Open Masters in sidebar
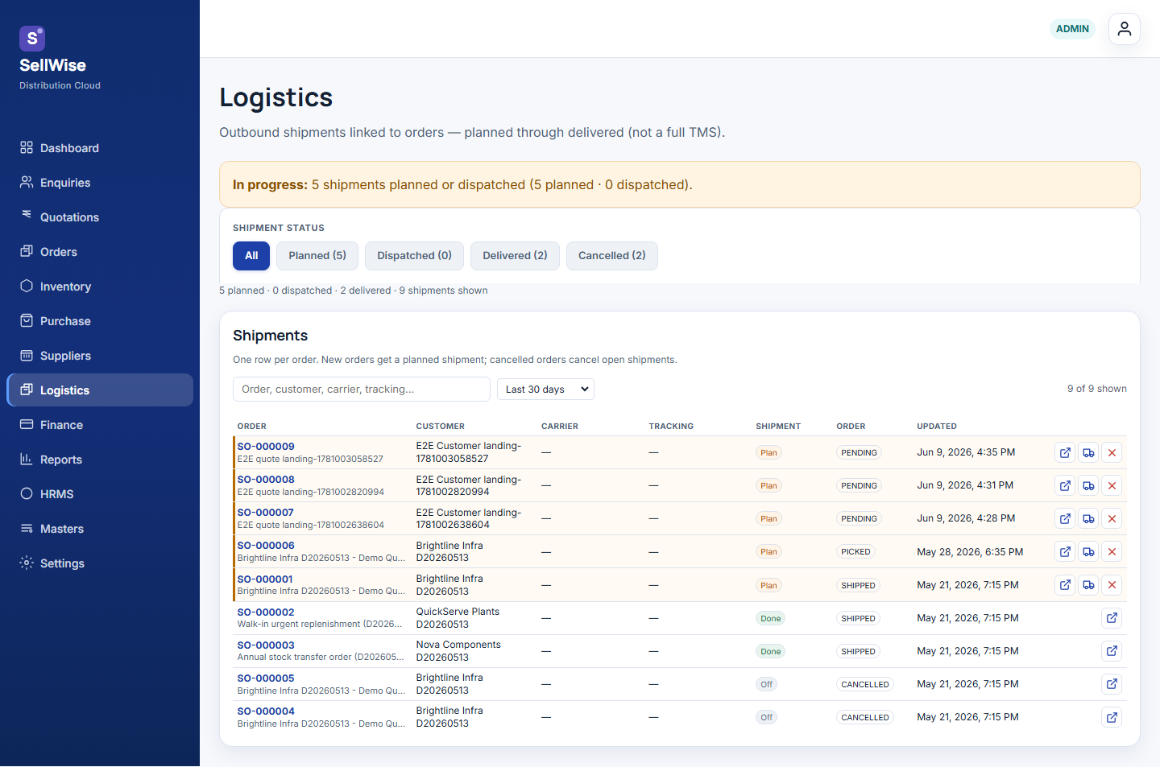The height and width of the screenshot is (767, 1160). click(x=100, y=529)
